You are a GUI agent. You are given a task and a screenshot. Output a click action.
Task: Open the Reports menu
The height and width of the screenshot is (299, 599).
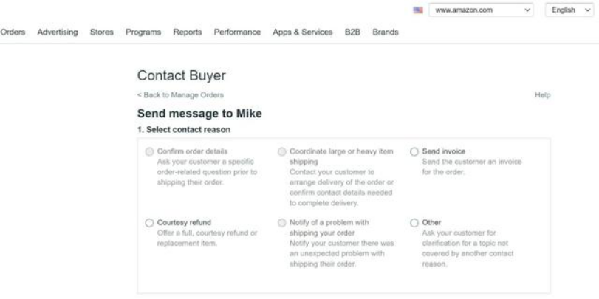pos(188,32)
